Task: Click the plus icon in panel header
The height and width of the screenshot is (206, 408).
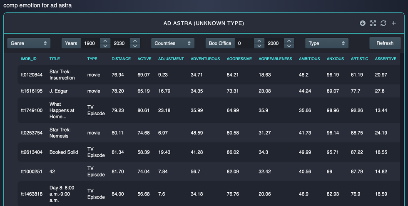Action: click(394, 23)
